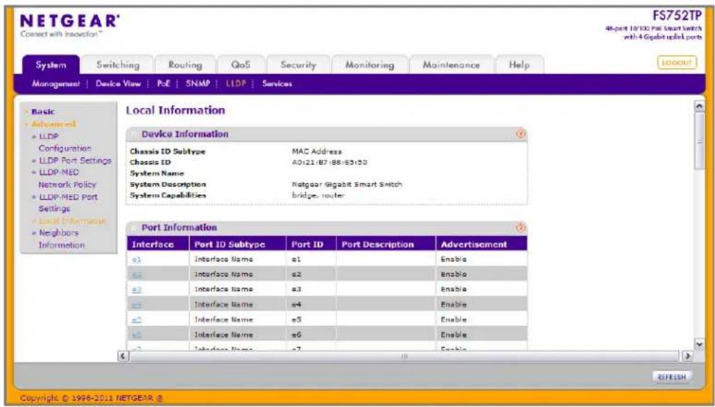Click vertical scrollbar up arrow

click(x=698, y=106)
